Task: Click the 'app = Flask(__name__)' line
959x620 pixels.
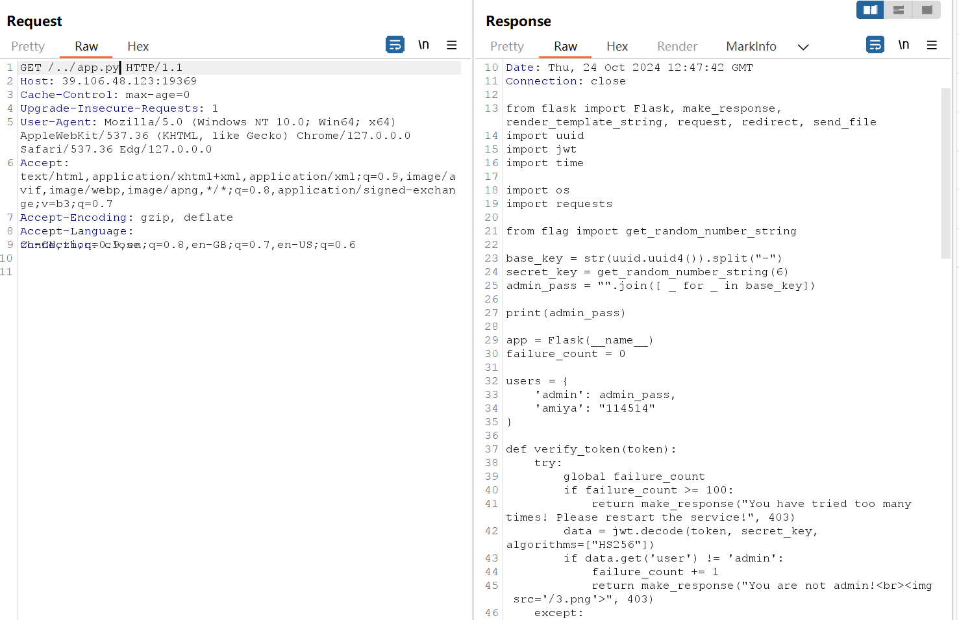Action: pos(580,340)
